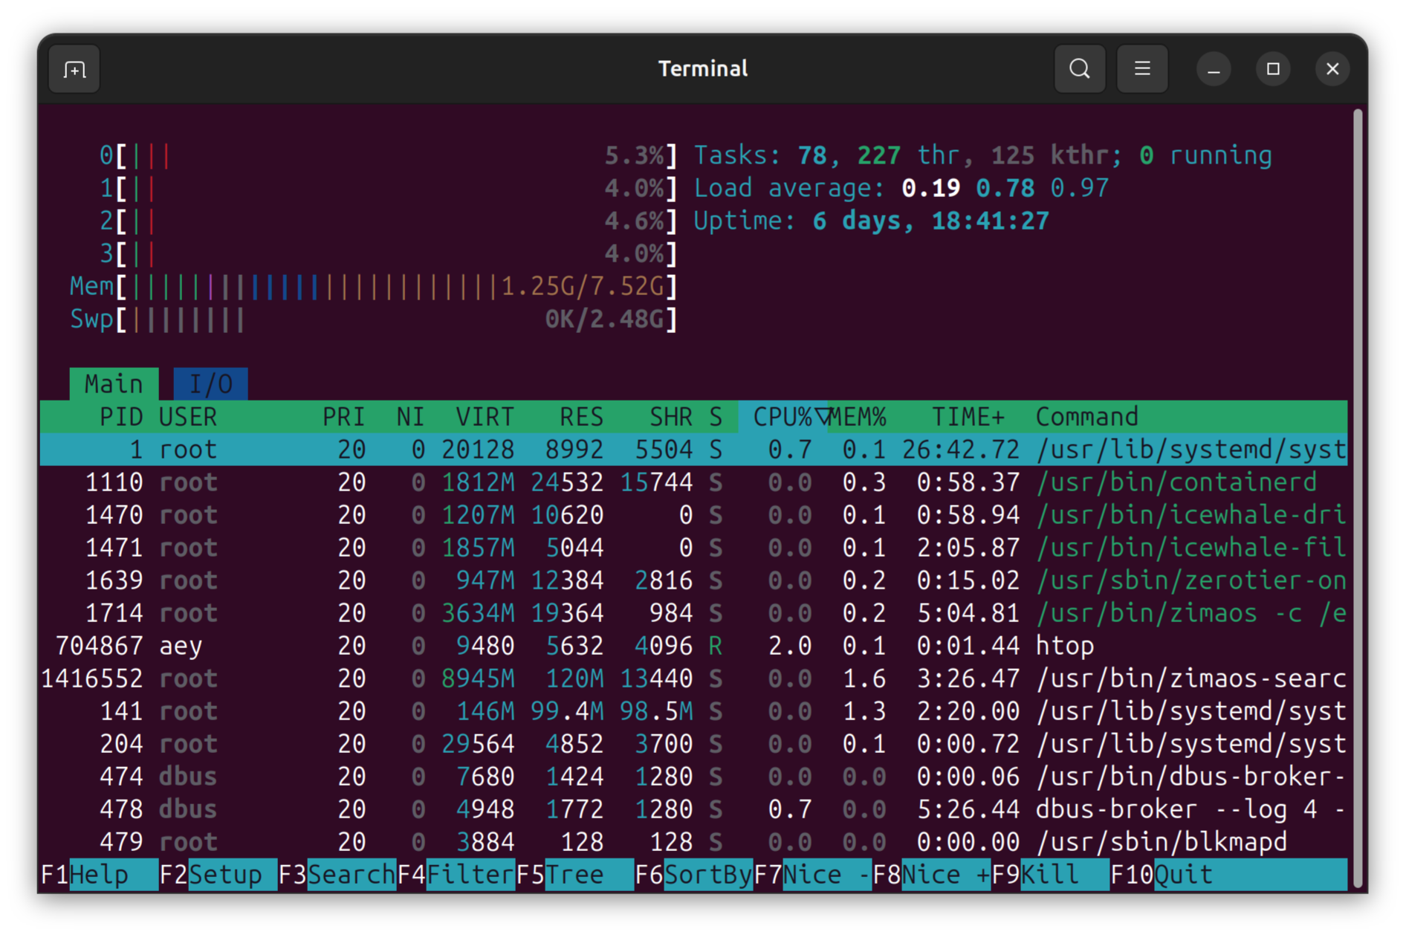Sort by the NI column header

click(410, 417)
